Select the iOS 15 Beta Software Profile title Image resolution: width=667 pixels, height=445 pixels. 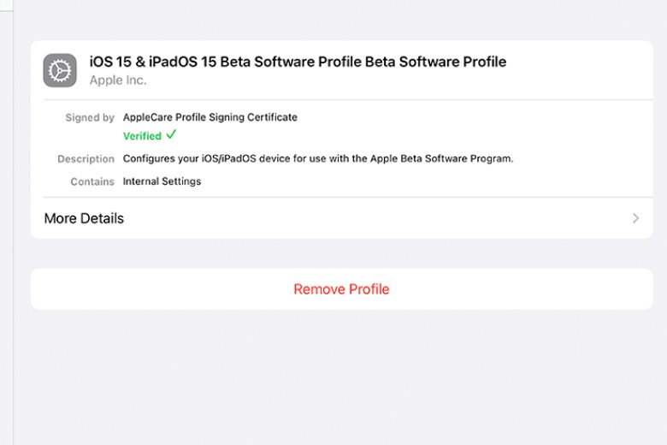[298, 62]
